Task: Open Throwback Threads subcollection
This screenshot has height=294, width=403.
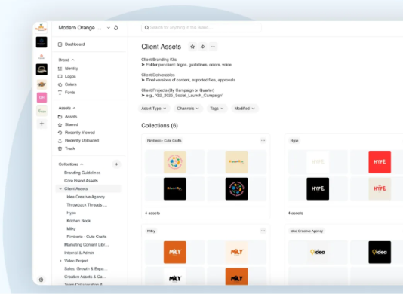Action: coord(87,204)
